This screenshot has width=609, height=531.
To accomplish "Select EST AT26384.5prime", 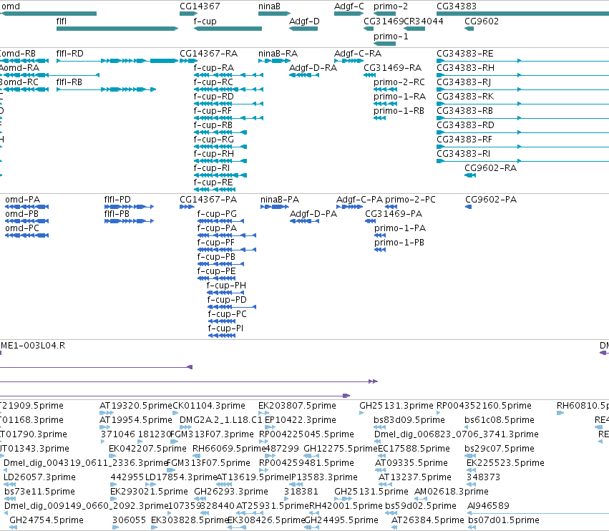I will [x=394, y=527].
